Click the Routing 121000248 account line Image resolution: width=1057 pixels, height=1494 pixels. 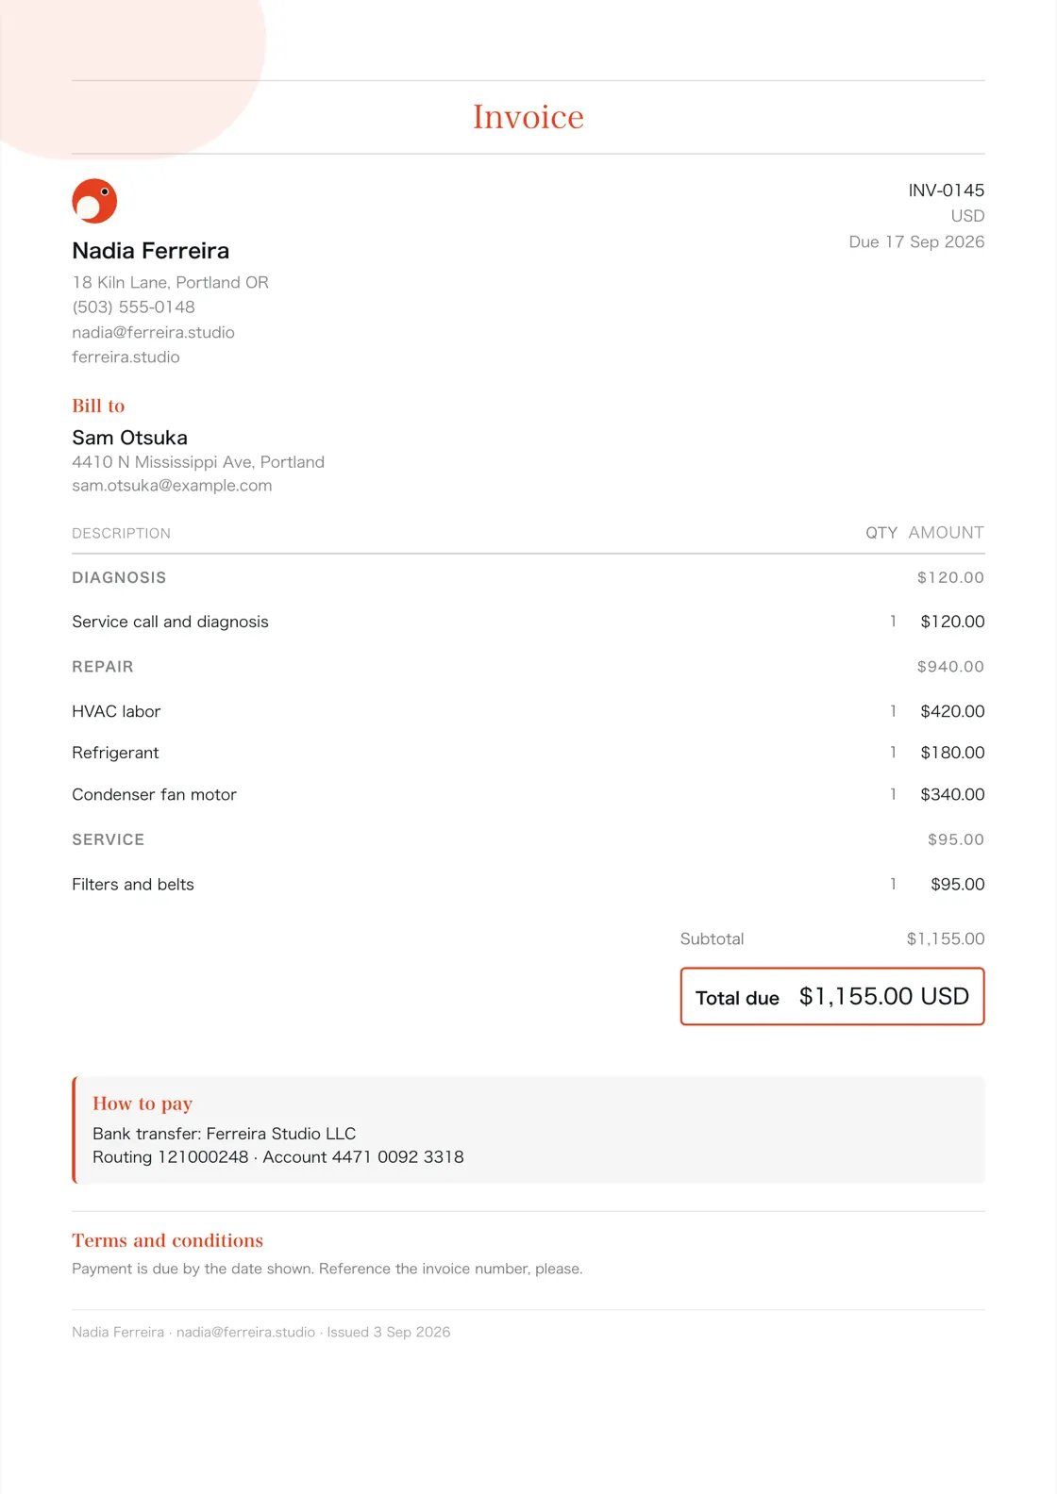tap(278, 1157)
